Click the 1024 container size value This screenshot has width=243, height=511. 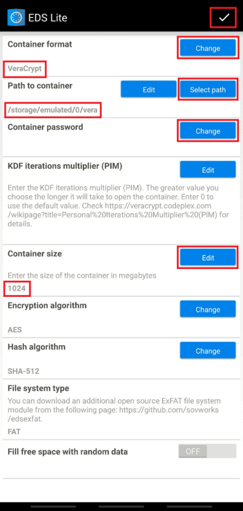17,288
